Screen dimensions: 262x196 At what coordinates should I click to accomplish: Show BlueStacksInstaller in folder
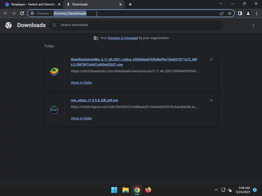81,82
